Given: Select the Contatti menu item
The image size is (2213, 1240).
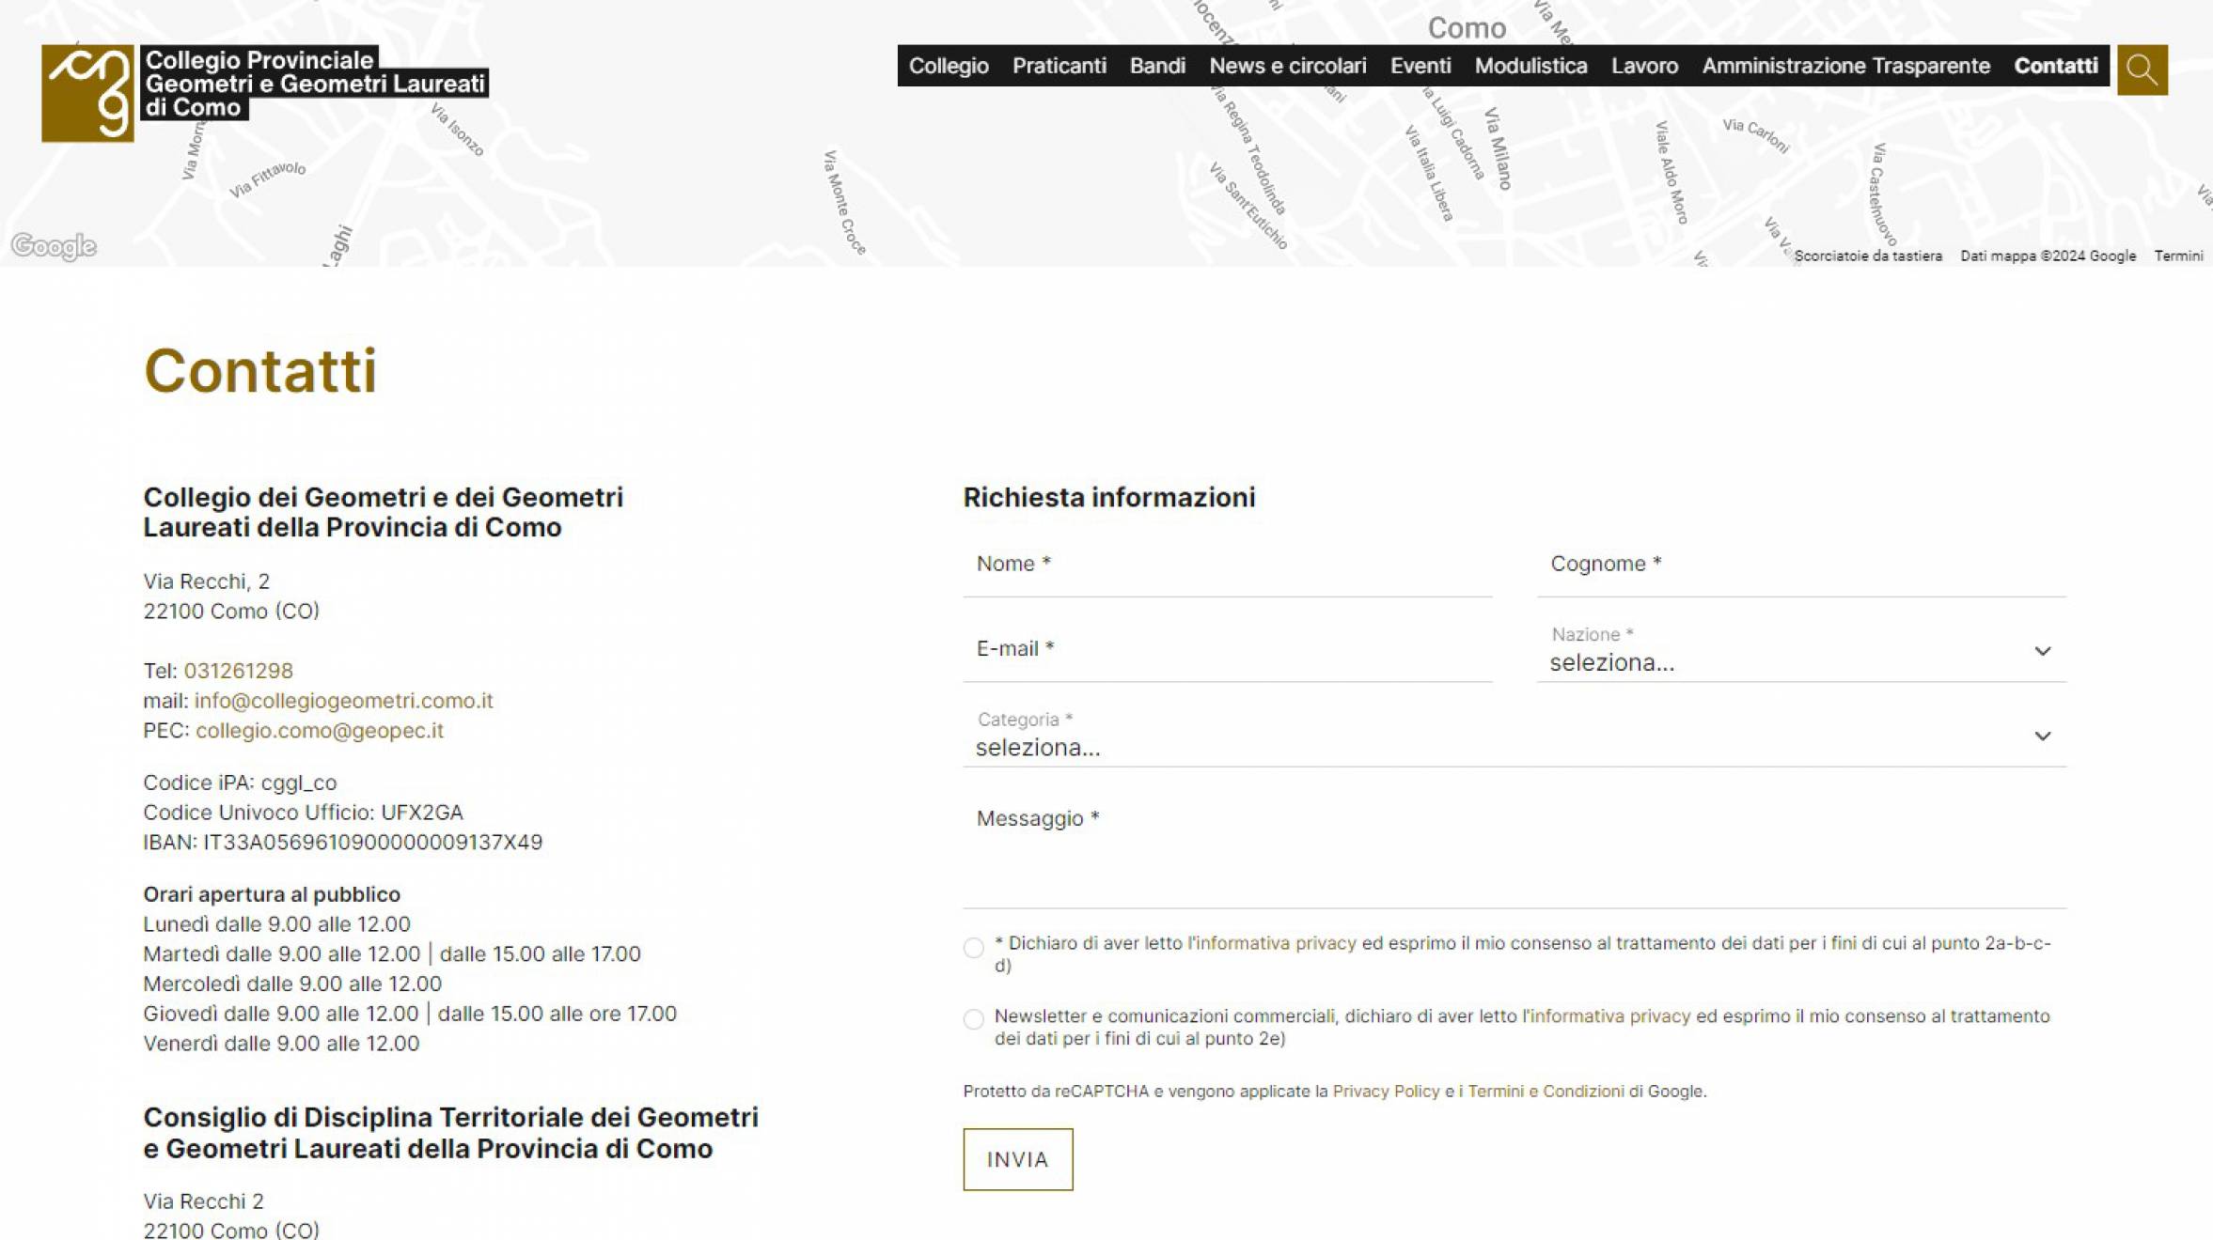Looking at the screenshot, I should [2055, 66].
